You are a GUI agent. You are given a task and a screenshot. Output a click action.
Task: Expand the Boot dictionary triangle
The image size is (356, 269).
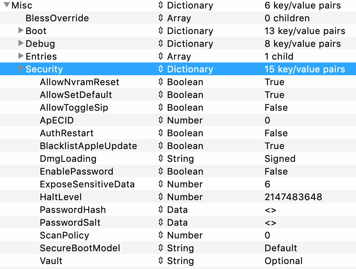21,31
